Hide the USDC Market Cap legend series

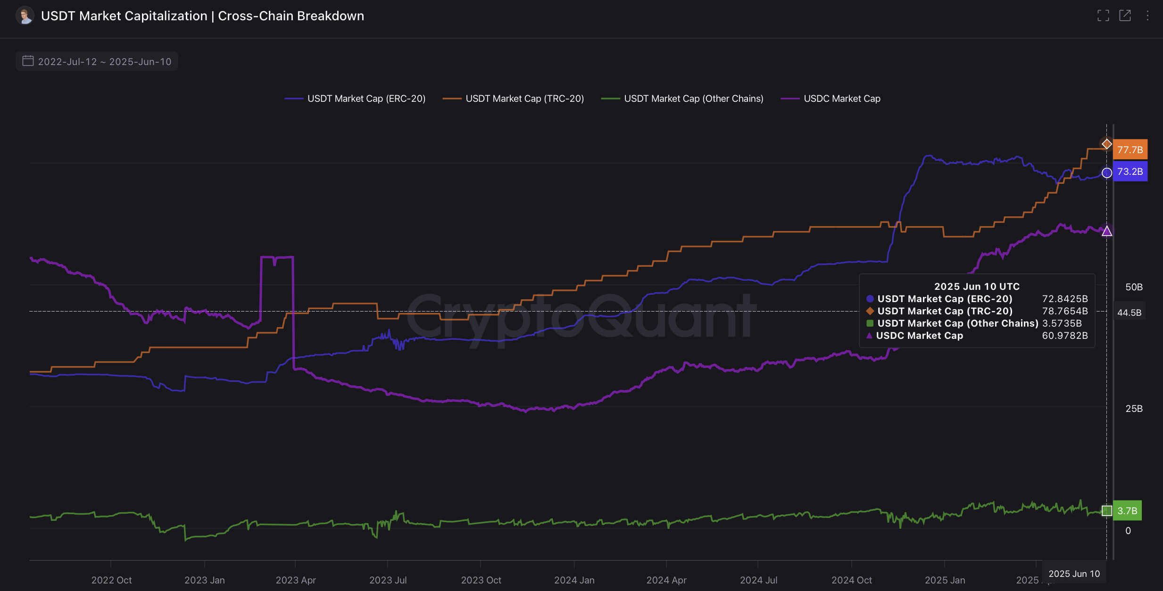[831, 98]
